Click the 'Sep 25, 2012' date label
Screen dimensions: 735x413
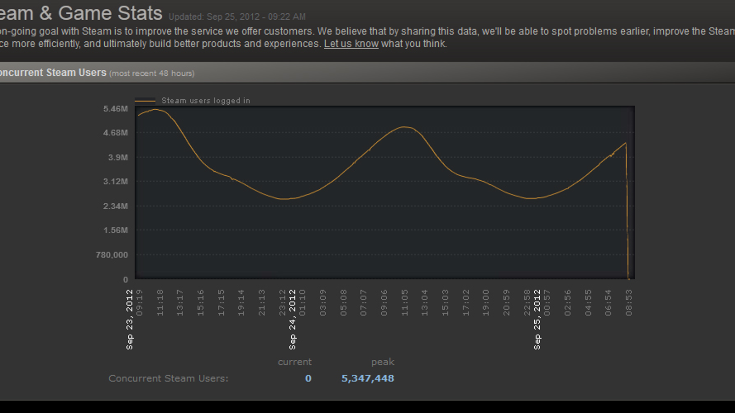click(x=537, y=319)
